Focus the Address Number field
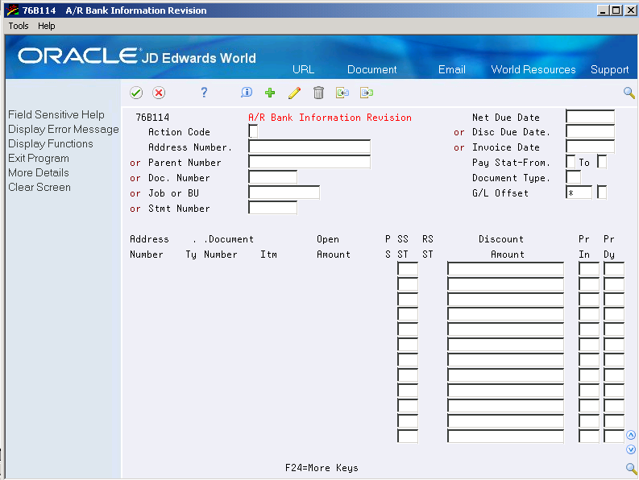The image size is (639, 480). click(x=309, y=147)
